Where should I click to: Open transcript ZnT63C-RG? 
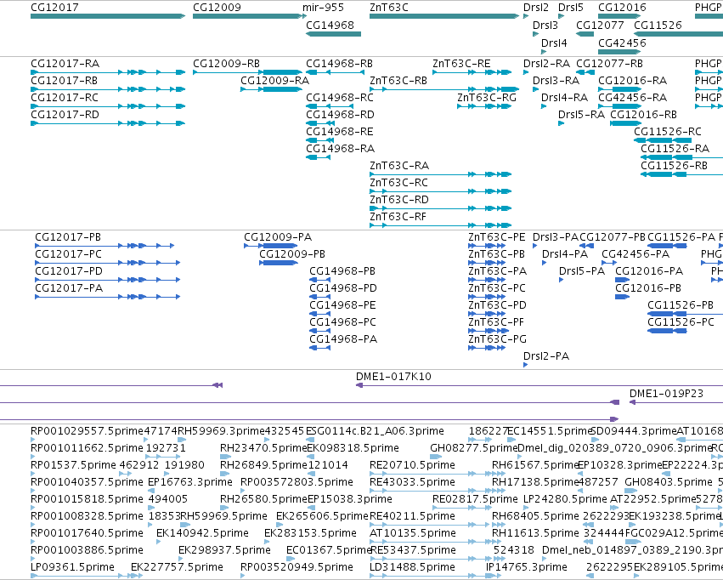tap(487, 97)
